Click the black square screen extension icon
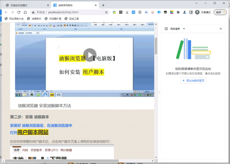This screenshot has height=164, width=230. tap(121, 12)
